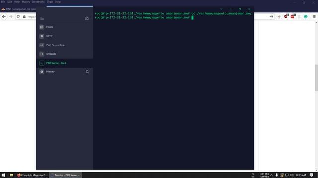Click the red shield extension icon
318x178 pixels.
[286, 16]
